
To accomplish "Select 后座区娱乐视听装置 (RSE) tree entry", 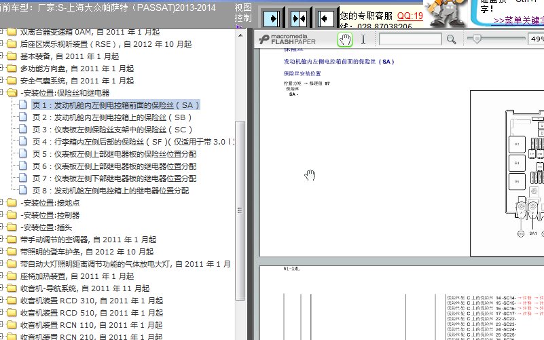I will click(106, 44).
